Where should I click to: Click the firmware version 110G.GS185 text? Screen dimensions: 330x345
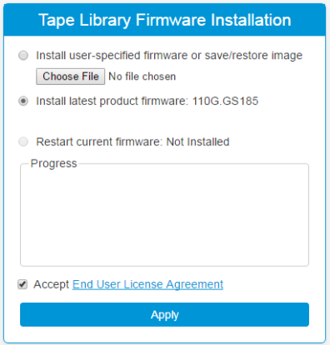[x=225, y=101]
